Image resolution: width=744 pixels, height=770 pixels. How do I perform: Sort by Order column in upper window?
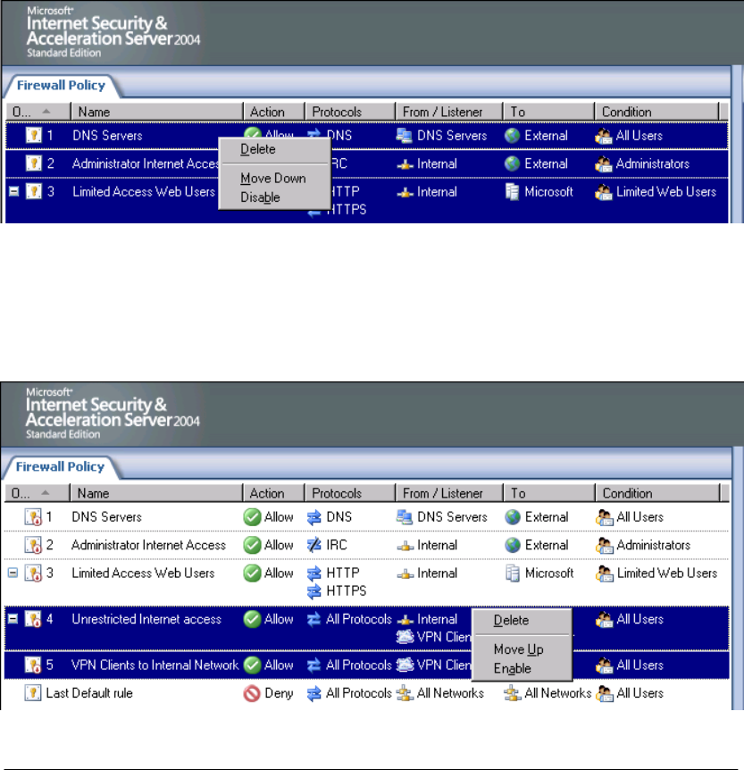[x=38, y=112]
